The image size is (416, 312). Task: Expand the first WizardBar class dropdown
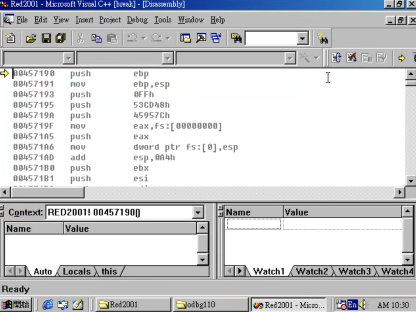(68, 58)
